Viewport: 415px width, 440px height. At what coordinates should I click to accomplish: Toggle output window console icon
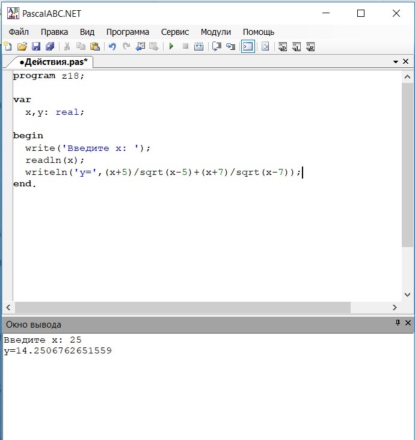click(248, 46)
